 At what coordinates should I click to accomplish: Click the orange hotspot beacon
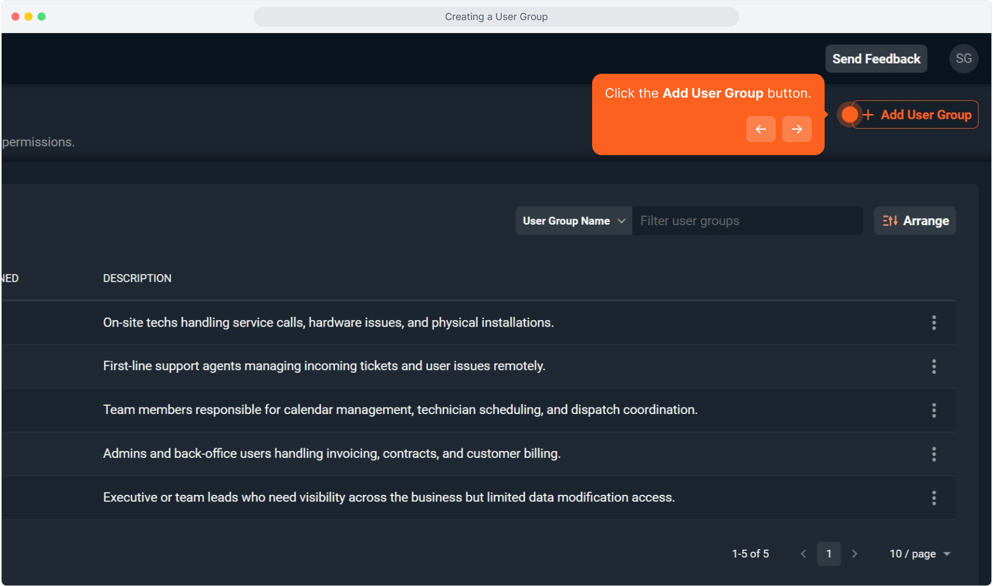pyautogui.click(x=849, y=114)
